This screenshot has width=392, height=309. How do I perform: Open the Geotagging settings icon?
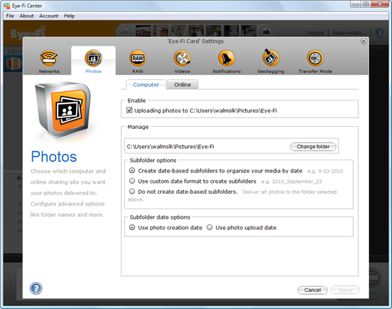271,59
